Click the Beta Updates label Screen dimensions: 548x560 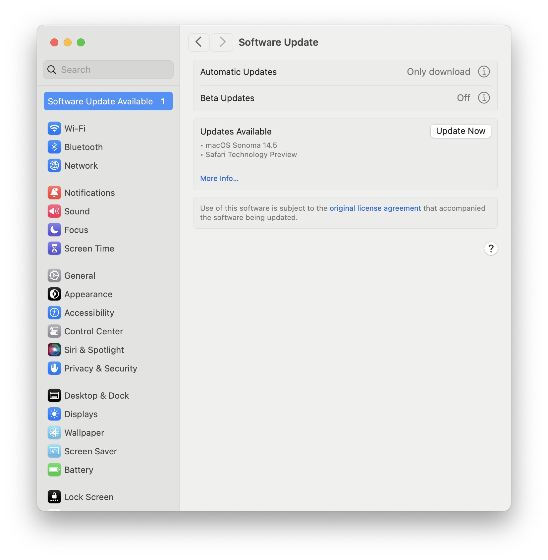[x=227, y=98]
